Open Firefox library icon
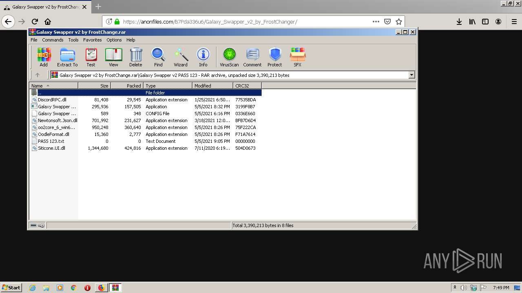Viewport: 522px width, 293px height. click(472, 22)
